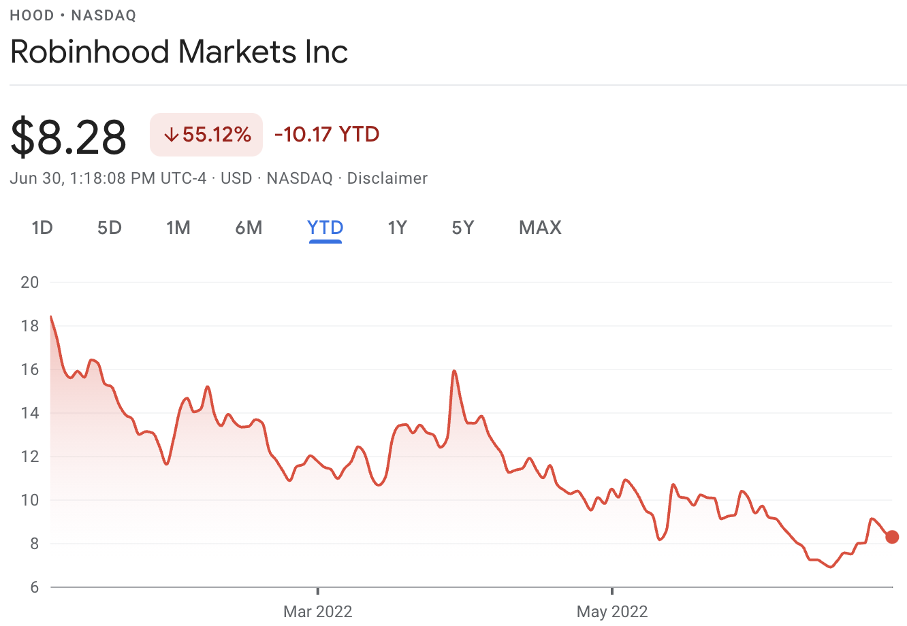The height and width of the screenshot is (626, 907).
Task: Click the 6 y-axis label
Action: pyautogui.click(x=34, y=587)
